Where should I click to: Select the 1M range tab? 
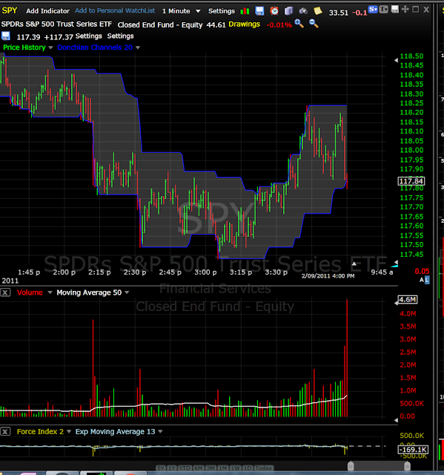[223, 468]
